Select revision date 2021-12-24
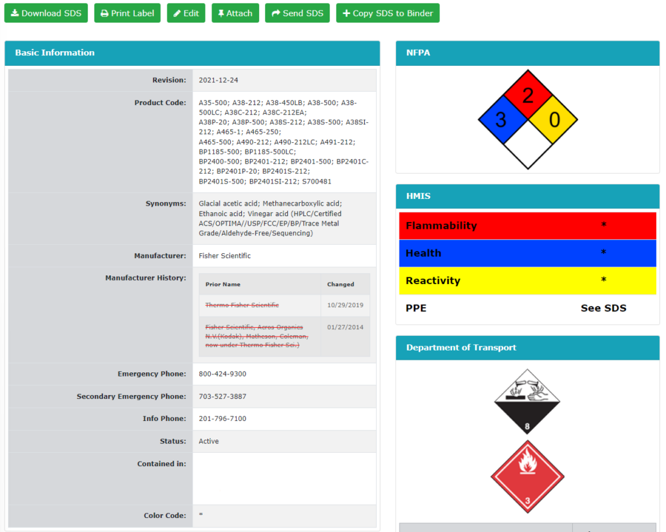This screenshot has width=666, height=532. 218,80
